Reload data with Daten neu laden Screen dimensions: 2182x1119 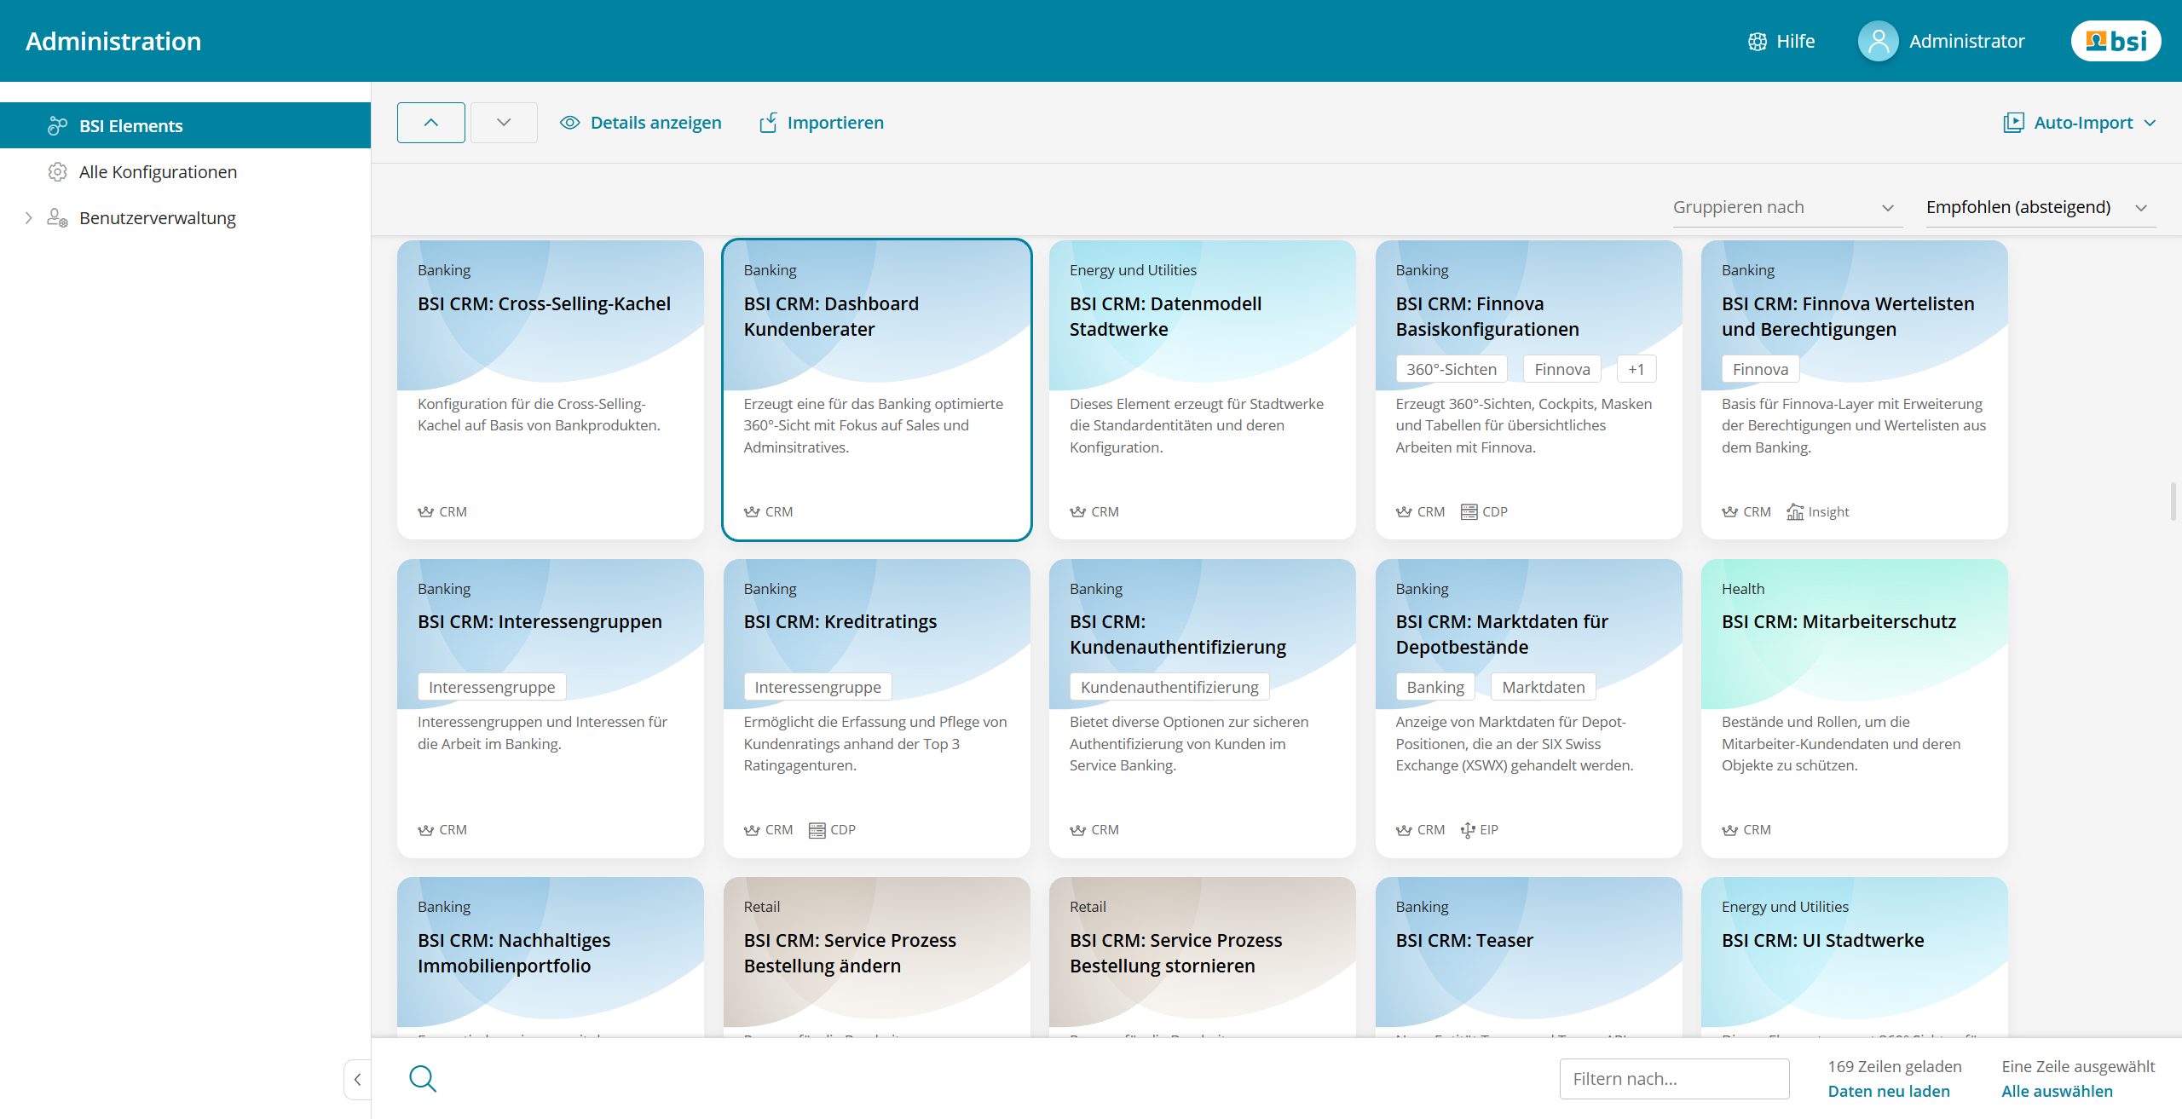point(1888,1091)
